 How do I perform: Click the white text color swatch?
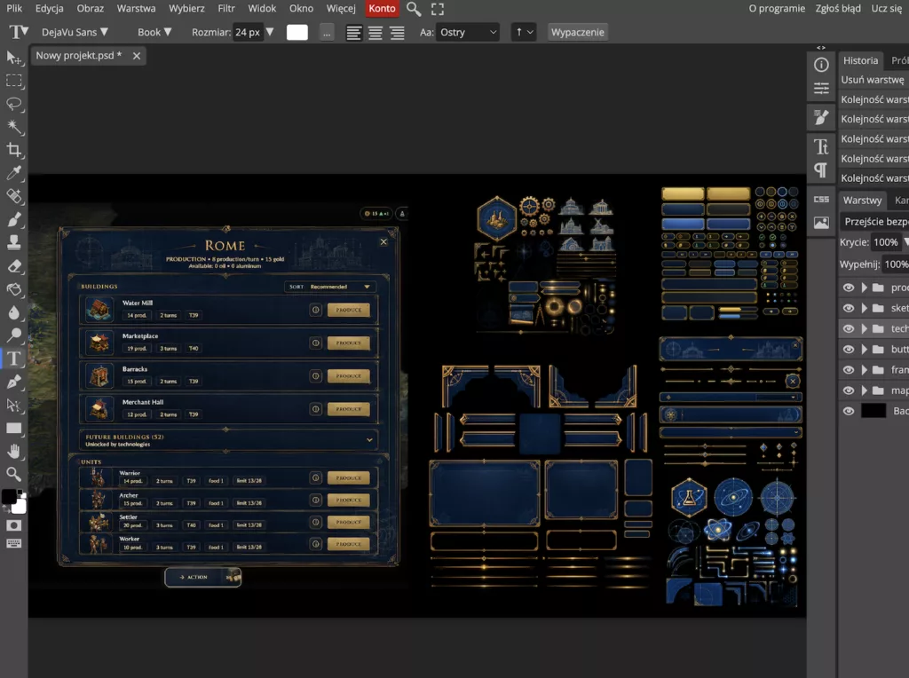click(x=296, y=33)
